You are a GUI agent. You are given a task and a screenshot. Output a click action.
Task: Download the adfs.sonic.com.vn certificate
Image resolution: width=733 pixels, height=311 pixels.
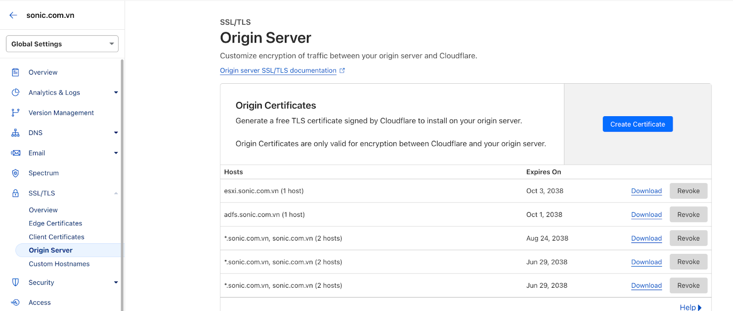coord(646,214)
